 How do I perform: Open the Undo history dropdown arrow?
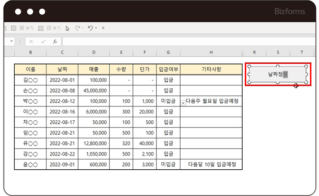point(96,29)
